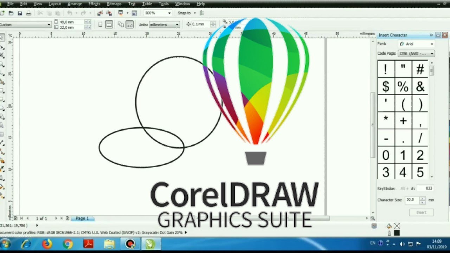450x253 pixels.
Task: Click the Welcome screen icon
Action: point(134,13)
